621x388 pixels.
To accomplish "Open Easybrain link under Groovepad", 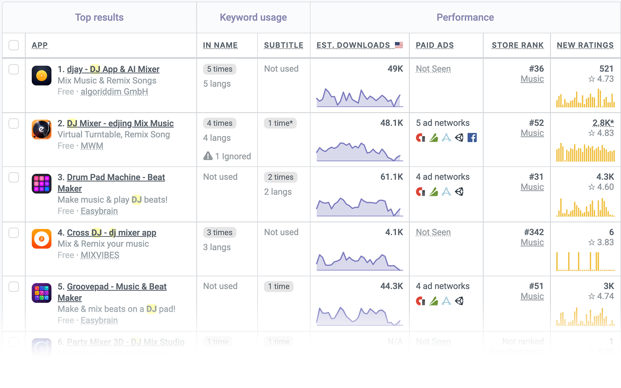I will (99, 321).
